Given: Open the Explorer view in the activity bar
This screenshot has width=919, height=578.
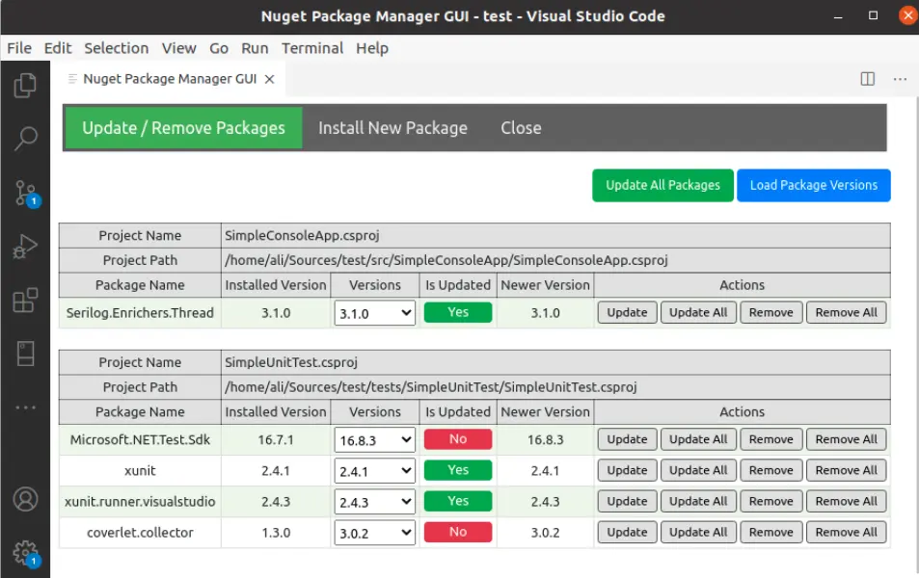Looking at the screenshot, I should tap(26, 85).
